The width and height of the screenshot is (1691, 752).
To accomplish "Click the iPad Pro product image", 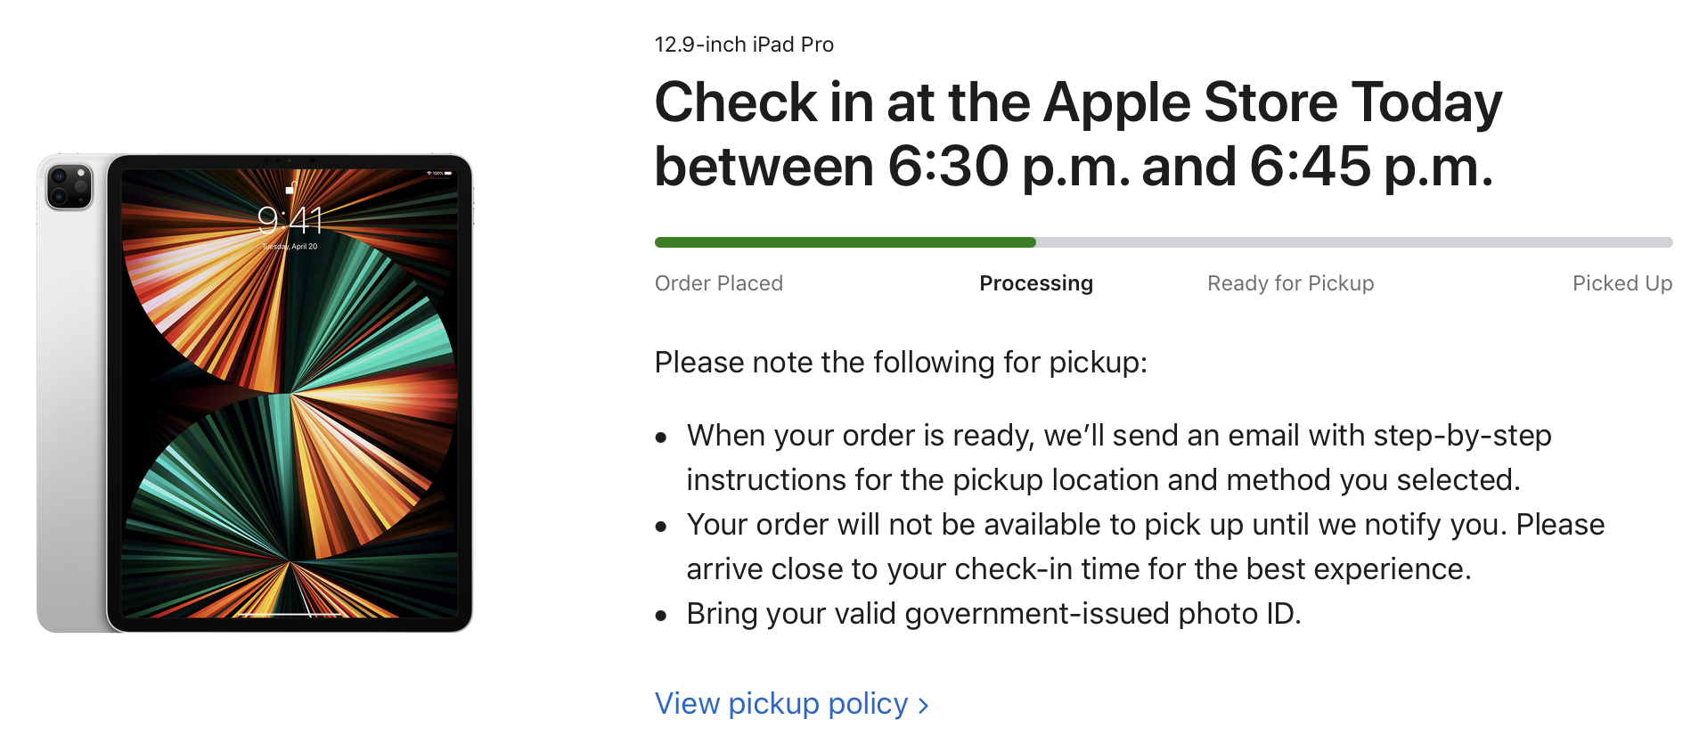I will pyautogui.click(x=255, y=393).
